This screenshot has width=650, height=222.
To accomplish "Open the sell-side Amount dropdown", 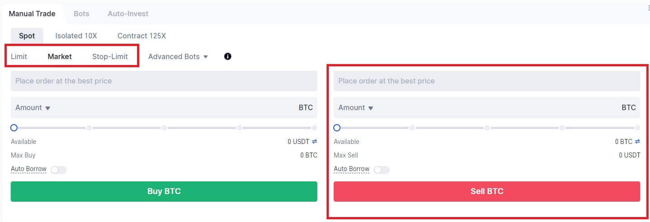I will (356, 108).
